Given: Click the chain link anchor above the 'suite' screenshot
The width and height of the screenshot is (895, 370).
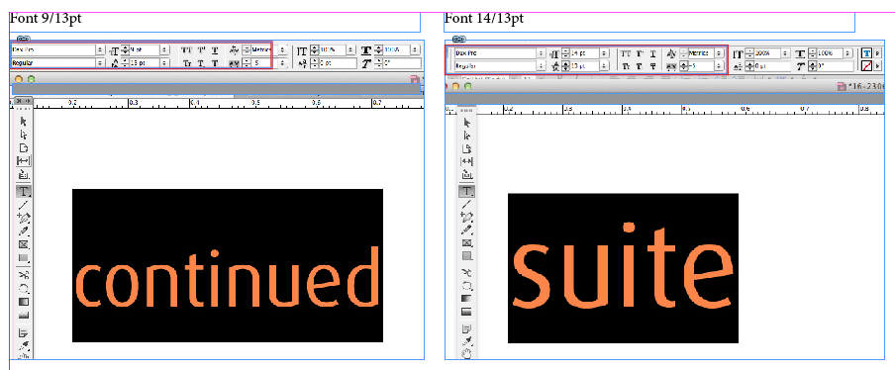Looking at the screenshot, I should tap(459, 39).
